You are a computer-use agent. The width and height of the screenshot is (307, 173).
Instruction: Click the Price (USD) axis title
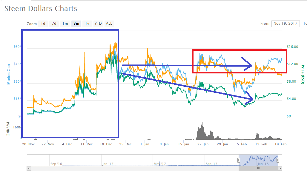pos(303,74)
